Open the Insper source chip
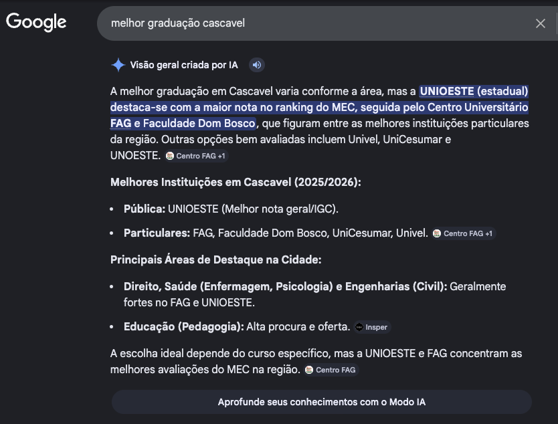The height and width of the screenshot is (424, 558). (x=371, y=327)
